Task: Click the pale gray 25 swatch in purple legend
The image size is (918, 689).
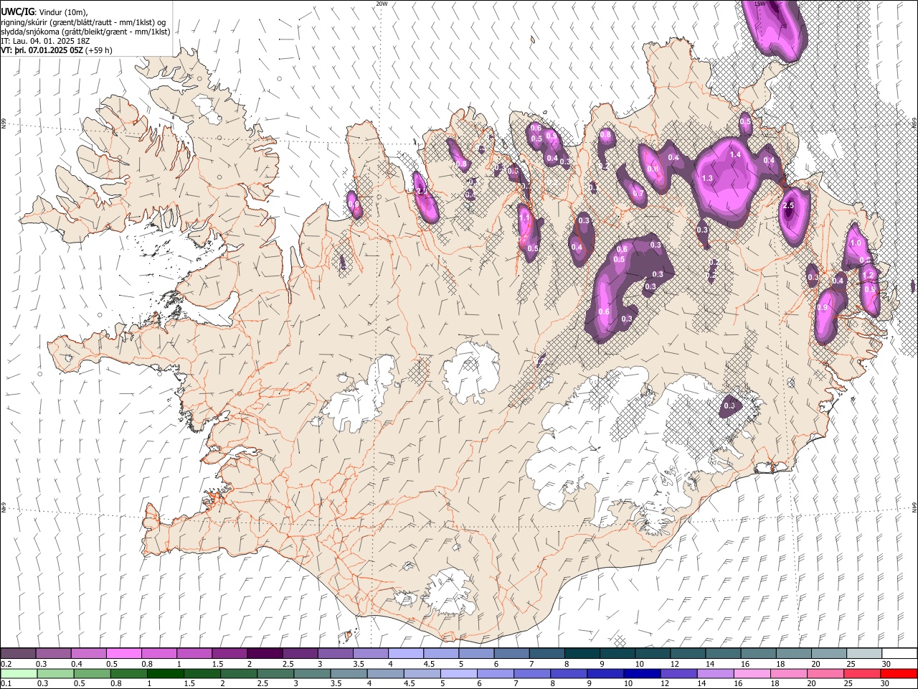Action: click(863, 653)
